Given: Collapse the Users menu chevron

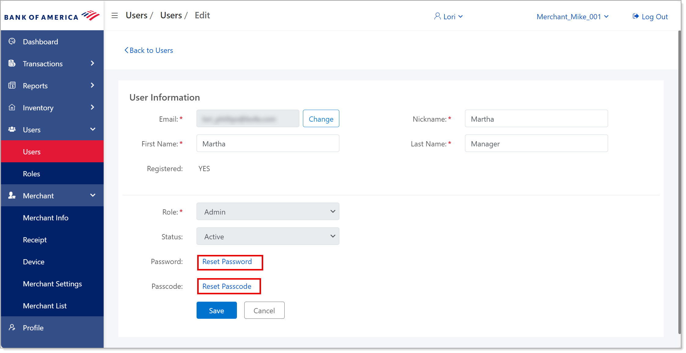Looking at the screenshot, I should click(93, 129).
